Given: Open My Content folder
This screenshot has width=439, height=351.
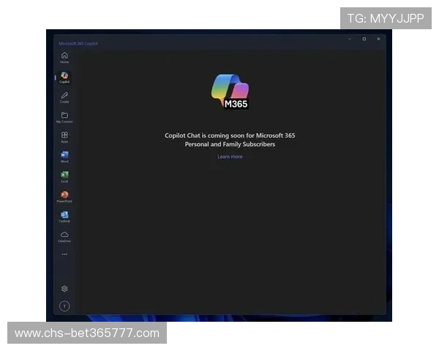Looking at the screenshot, I should point(64,116).
